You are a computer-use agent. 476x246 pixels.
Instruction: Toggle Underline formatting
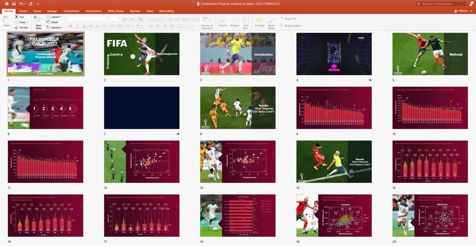pyautogui.click(x=84, y=26)
